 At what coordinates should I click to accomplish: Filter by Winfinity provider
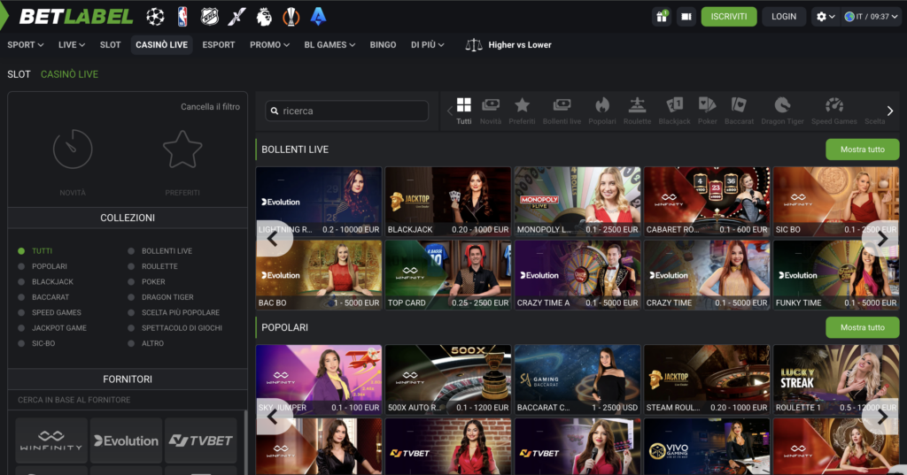pos(51,441)
